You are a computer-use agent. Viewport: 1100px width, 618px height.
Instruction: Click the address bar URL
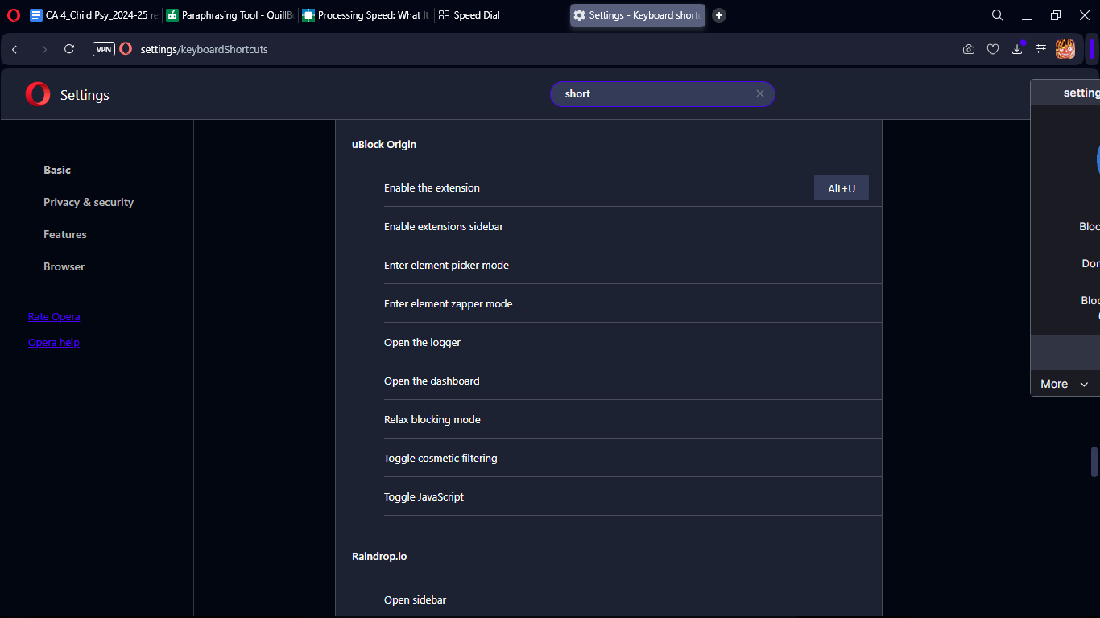[x=204, y=49]
